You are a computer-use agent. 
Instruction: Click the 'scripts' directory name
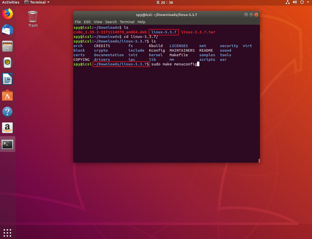(207, 60)
